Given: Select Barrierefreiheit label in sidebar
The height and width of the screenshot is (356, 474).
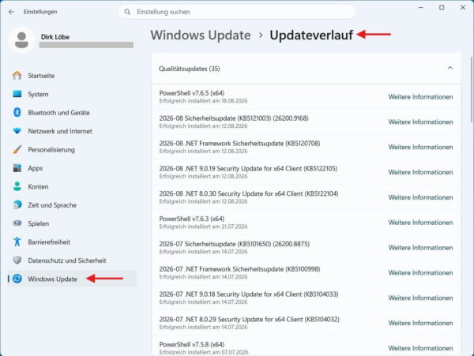Looking at the screenshot, I should point(49,242).
